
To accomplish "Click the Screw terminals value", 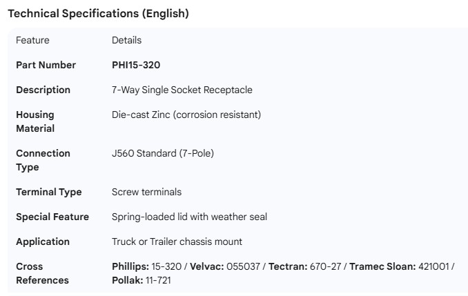I will click(146, 192).
